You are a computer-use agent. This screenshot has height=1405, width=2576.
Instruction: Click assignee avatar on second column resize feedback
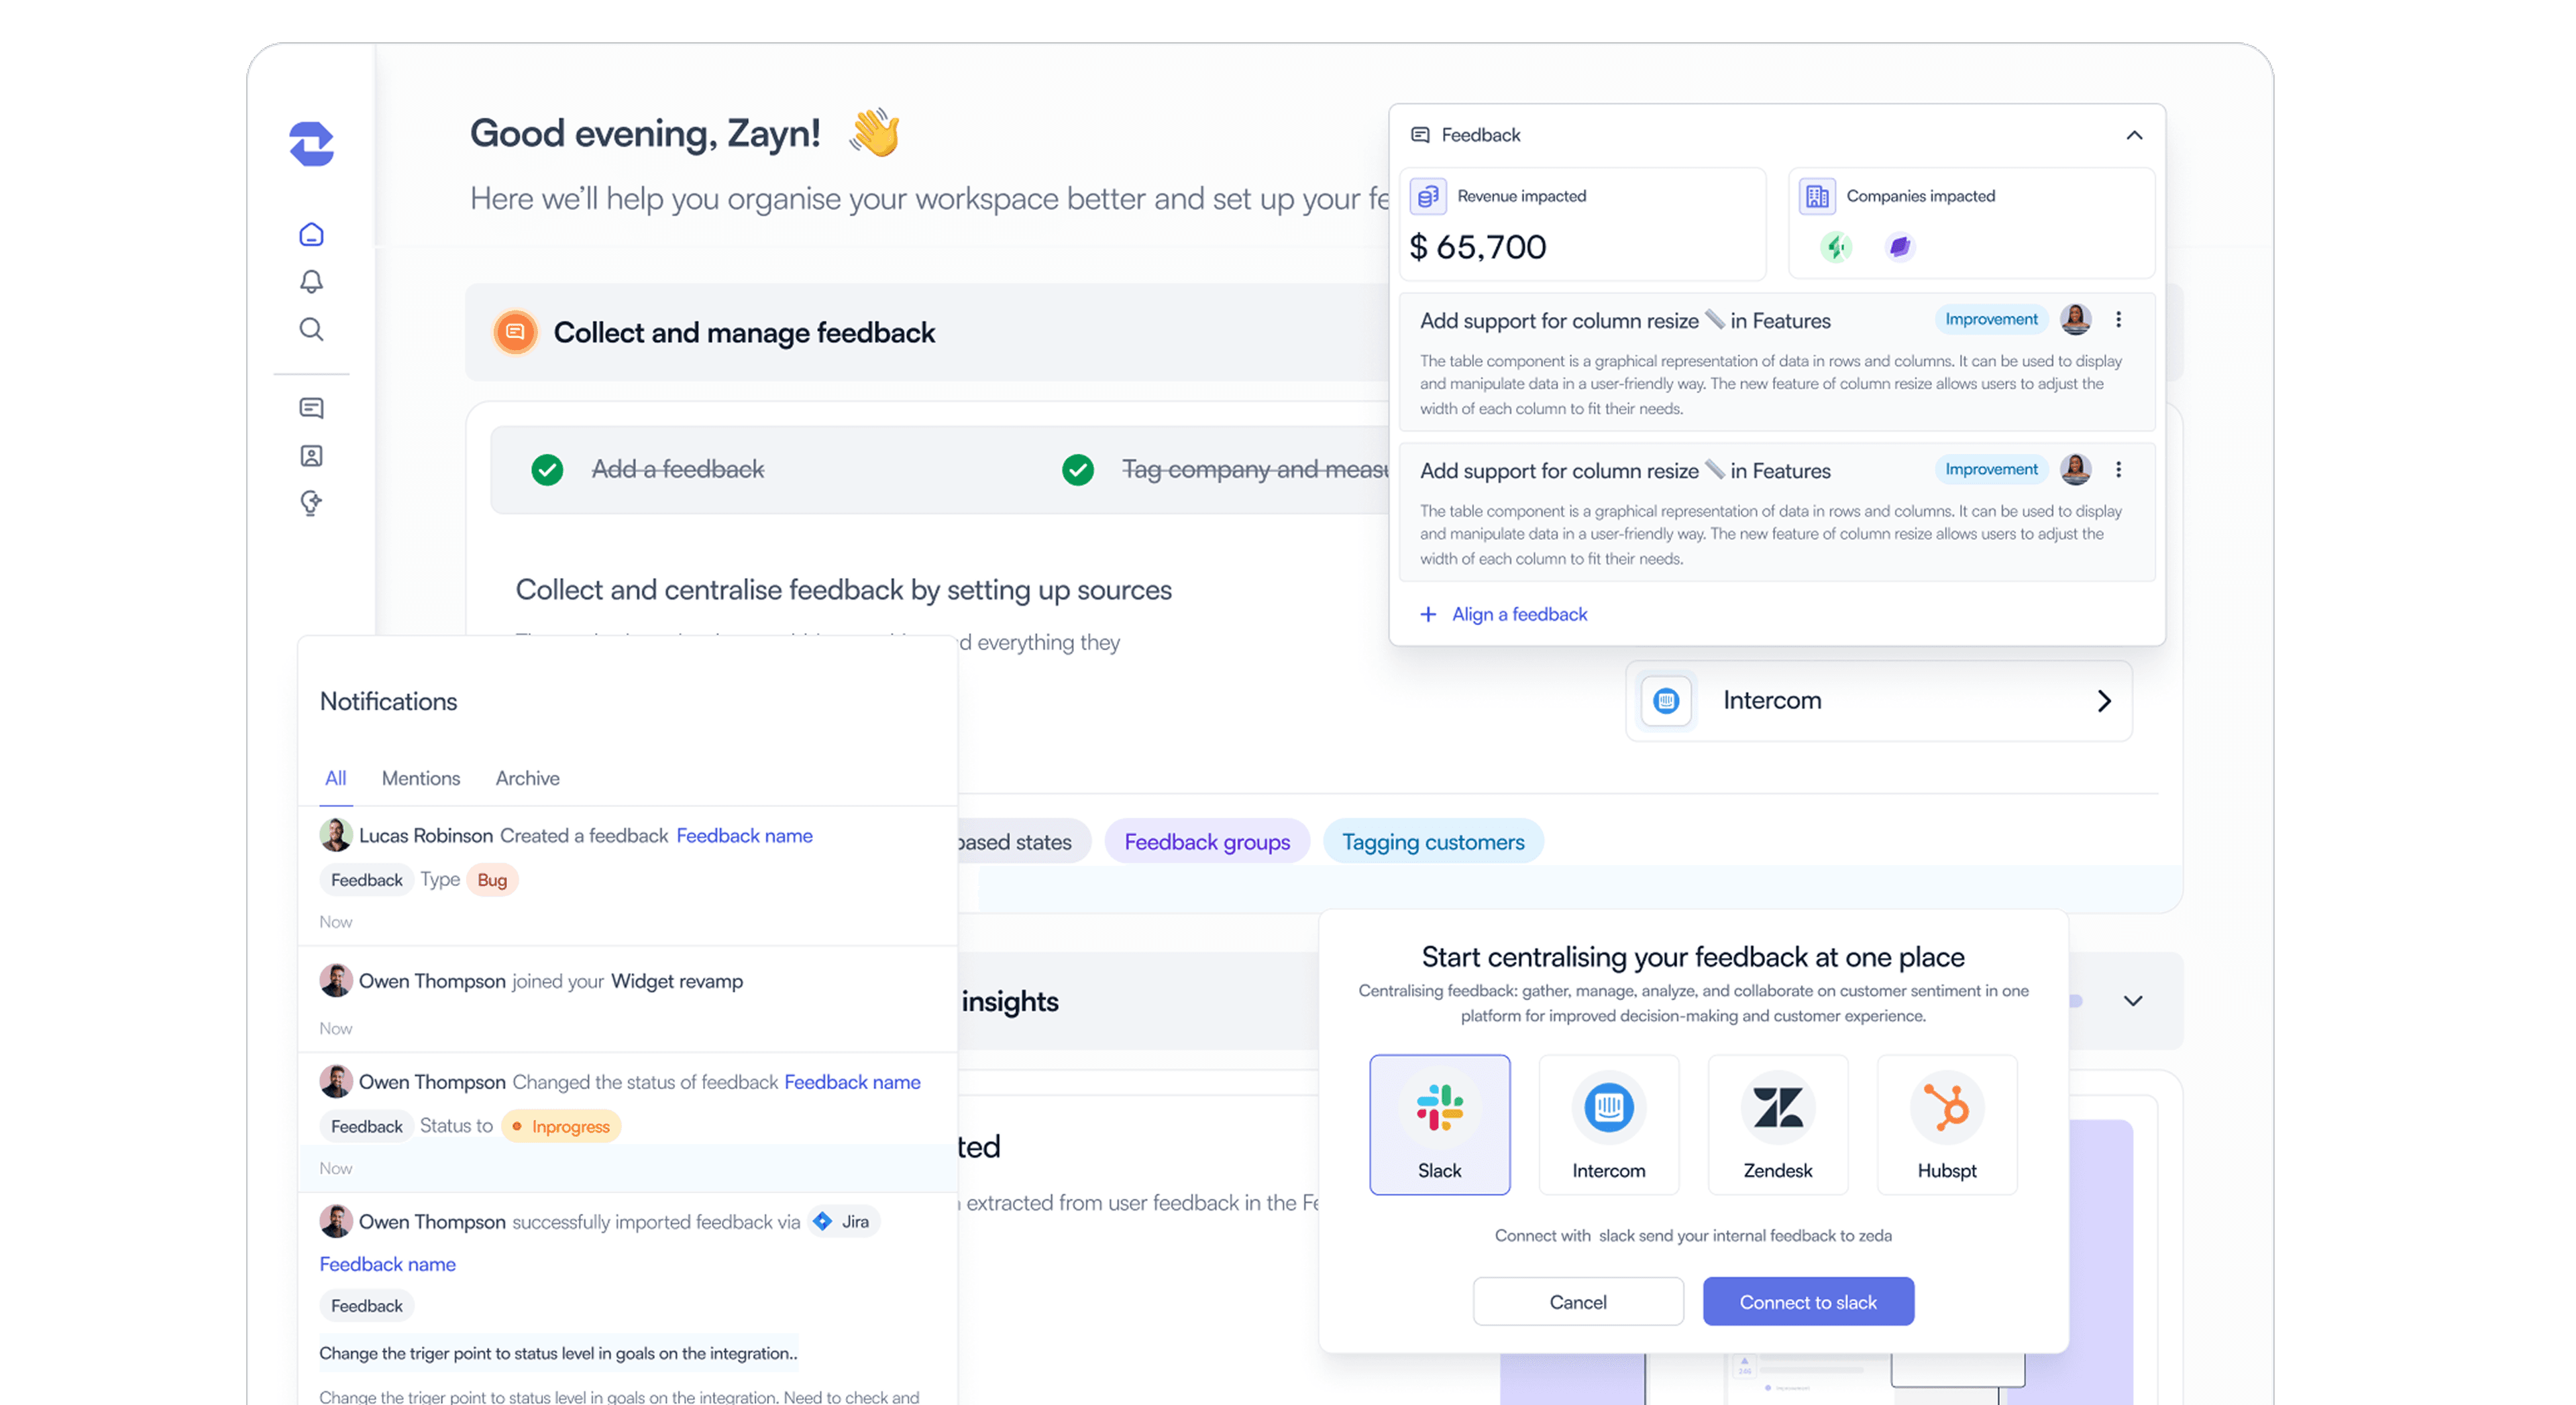pyautogui.click(x=2076, y=470)
